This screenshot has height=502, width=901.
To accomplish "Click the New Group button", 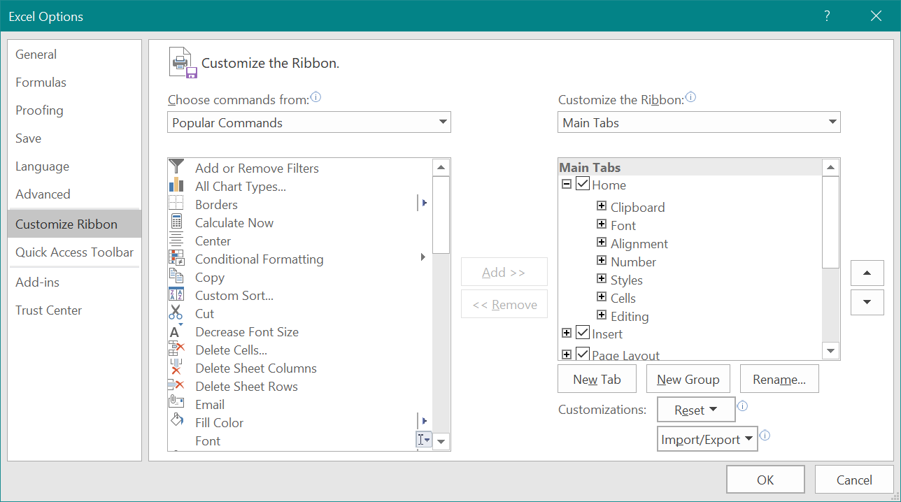I will [688, 378].
